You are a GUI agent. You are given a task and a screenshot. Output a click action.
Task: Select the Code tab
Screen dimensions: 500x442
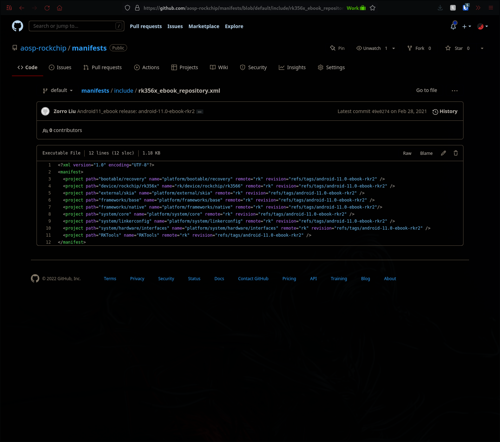coord(27,67)
